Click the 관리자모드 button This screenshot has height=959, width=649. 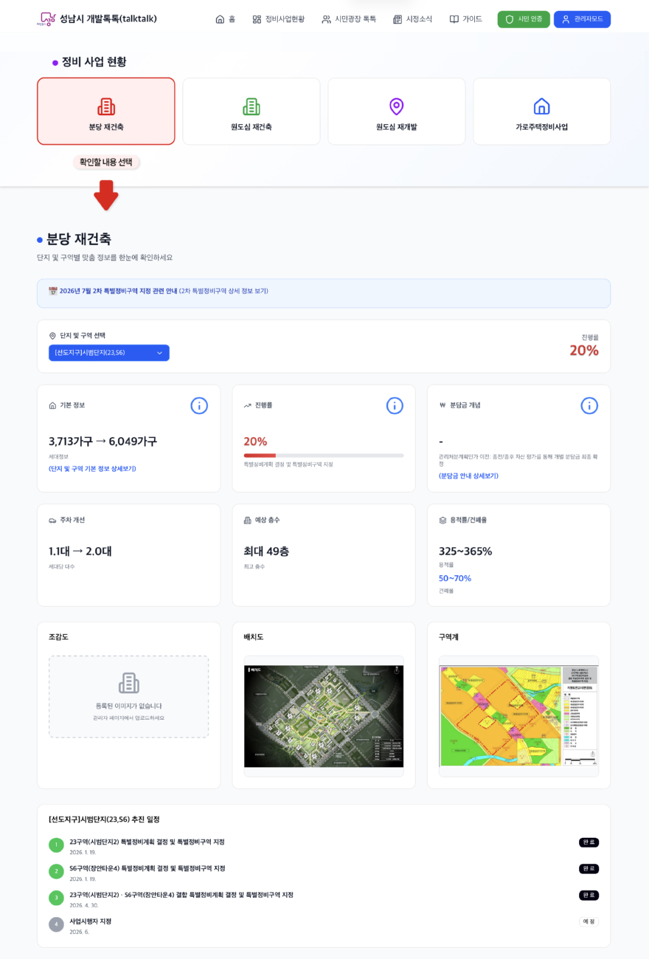click(582, 19)
